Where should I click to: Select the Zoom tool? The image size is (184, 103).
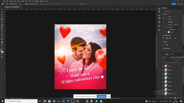(2, 44)
